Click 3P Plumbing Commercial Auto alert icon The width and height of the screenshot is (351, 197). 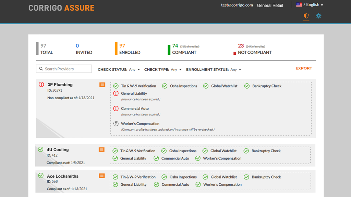coord(116,108)
